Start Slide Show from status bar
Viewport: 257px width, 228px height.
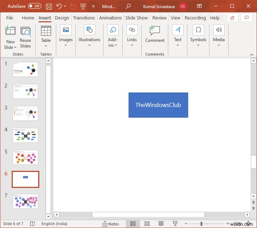(175, 223)
